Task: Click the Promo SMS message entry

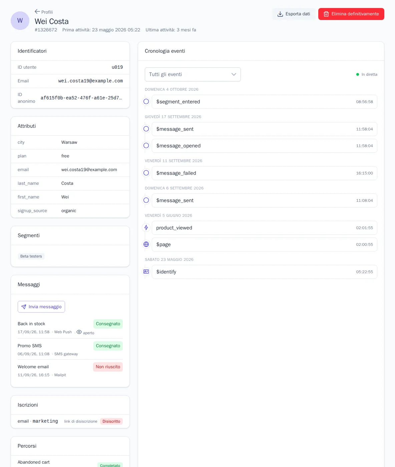Action: (x=70, y=349)
